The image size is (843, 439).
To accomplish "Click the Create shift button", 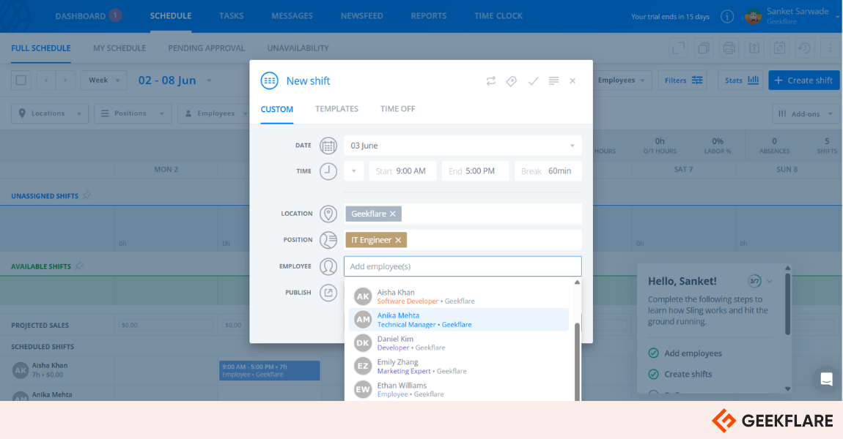I will click(x=803, y=80).
